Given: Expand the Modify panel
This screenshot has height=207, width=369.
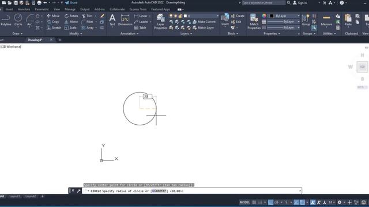Looking at the screenshot, I should pyautogui.click(x=76, y=33).
